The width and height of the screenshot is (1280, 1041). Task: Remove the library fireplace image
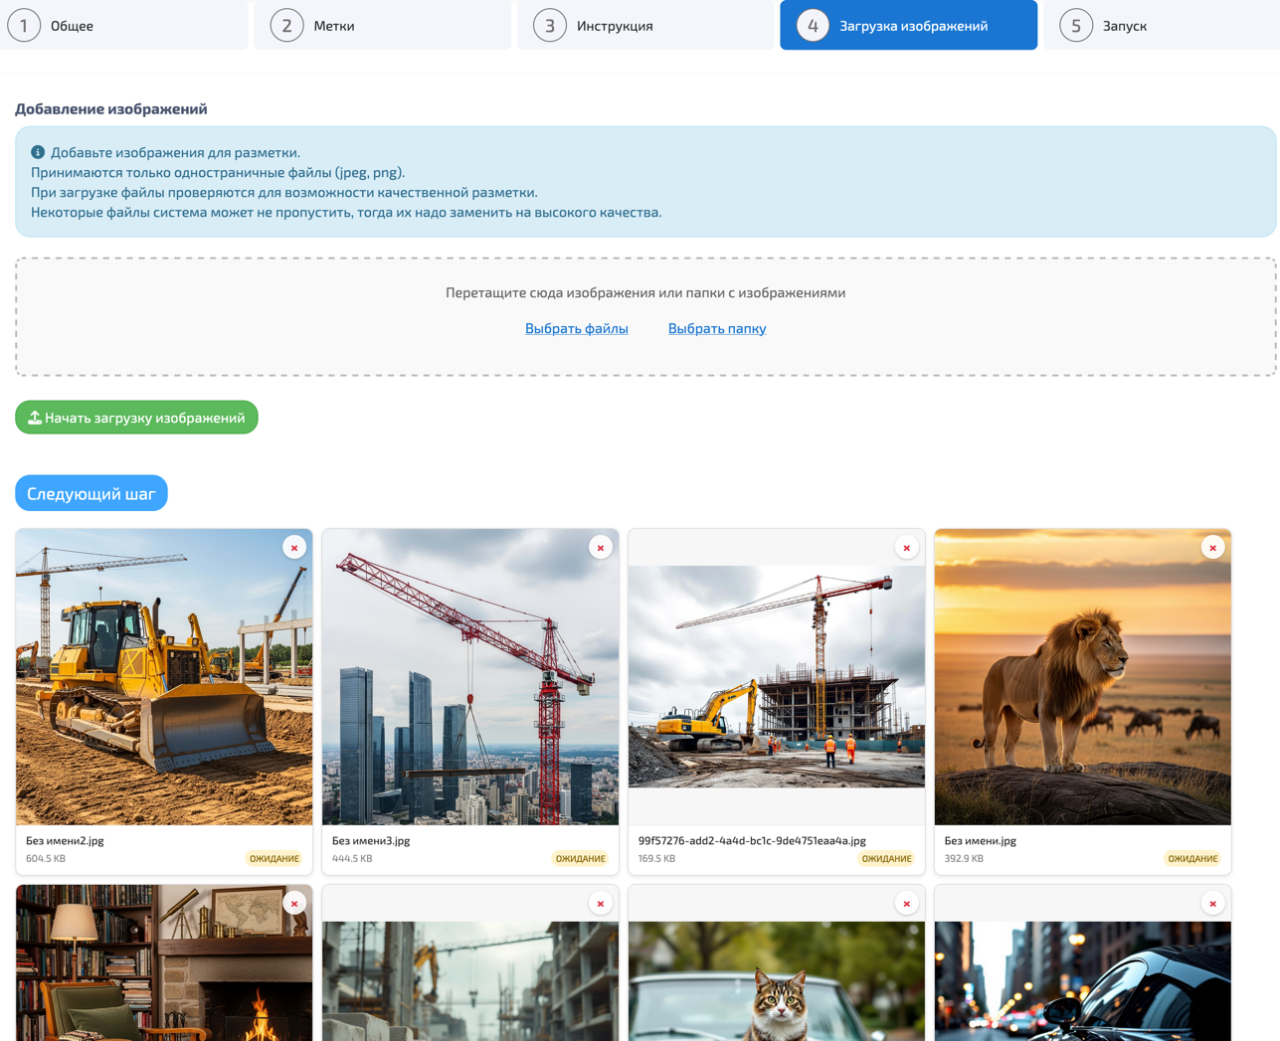[294, 904]
